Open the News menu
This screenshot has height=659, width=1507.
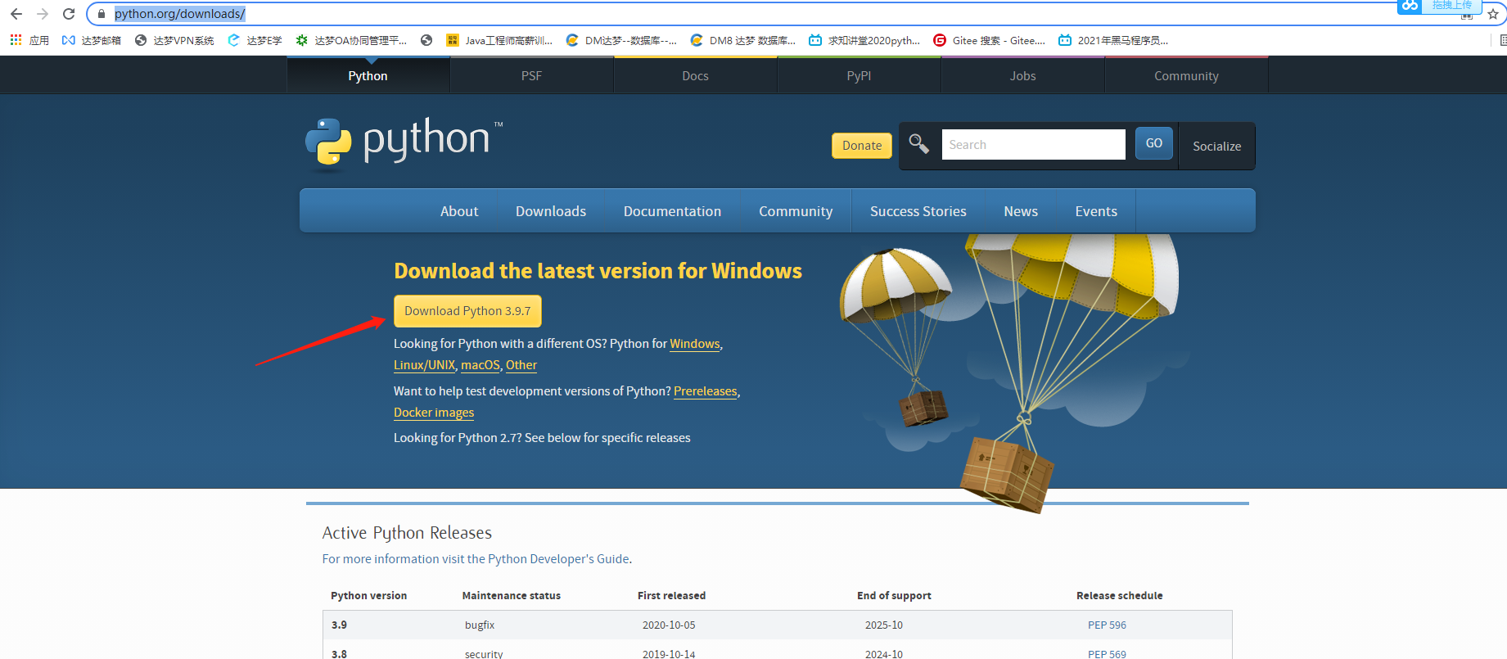coord(1021,211)
